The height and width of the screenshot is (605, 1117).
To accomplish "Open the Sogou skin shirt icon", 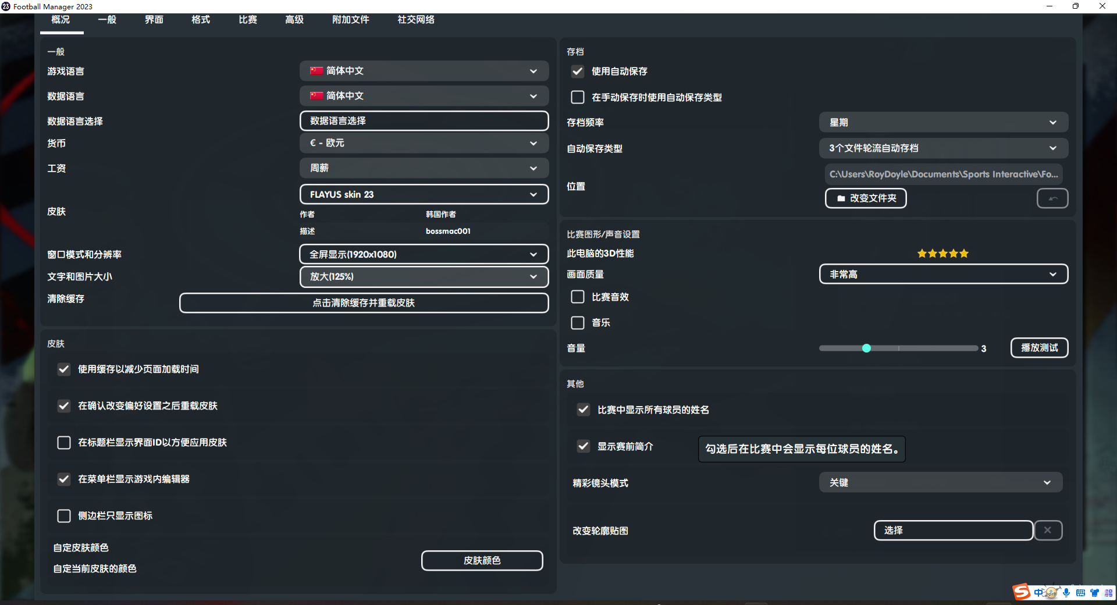I will pyautogui.click(x=1094, y=593).
